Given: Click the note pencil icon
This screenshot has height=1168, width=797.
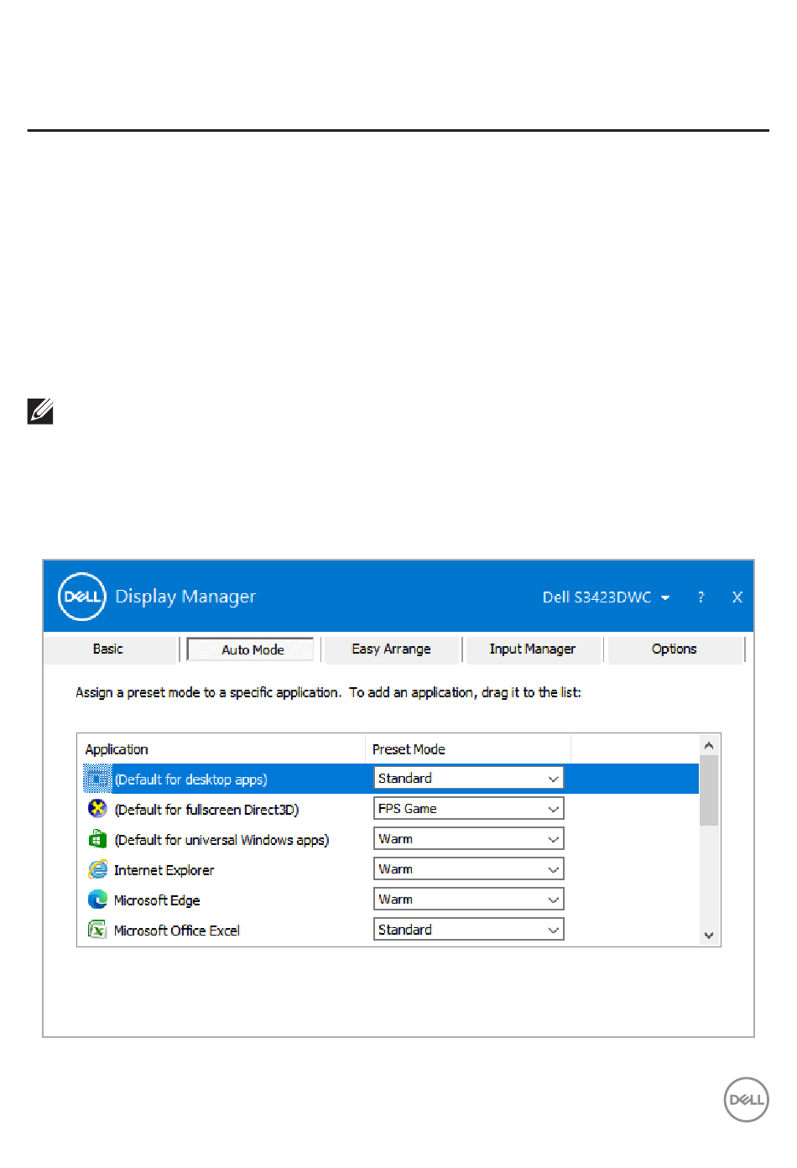Looking at the screenshot, I should [x=40, y=411].
